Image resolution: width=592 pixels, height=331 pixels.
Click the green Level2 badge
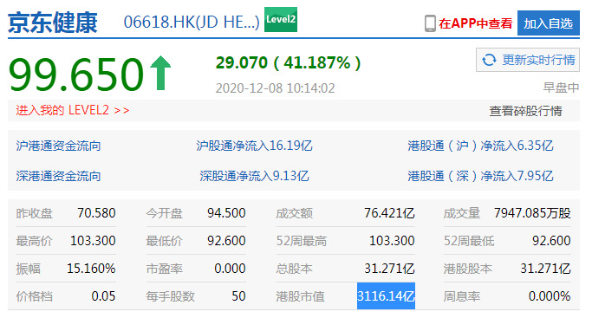(281, 19)
